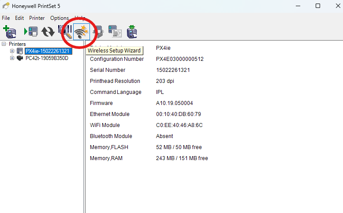Click the Honeywell PrintSet 5 window title
This screenshot has width=343, height=213.
36,6
